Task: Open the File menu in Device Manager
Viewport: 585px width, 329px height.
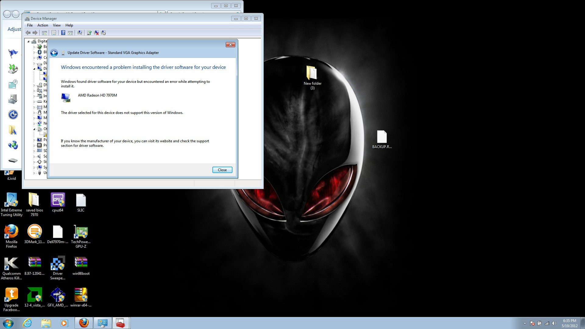Action: coord(30,25)
